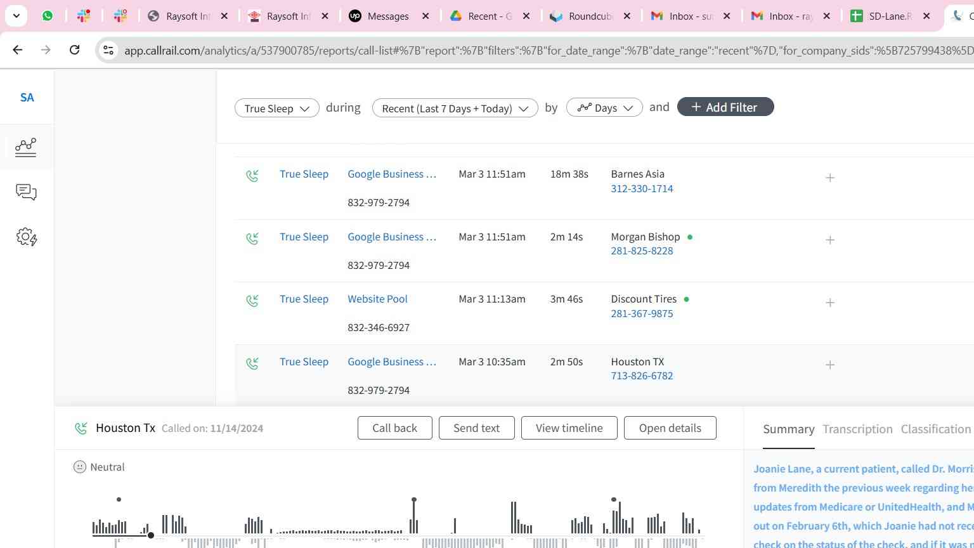Click inbound call icon for Morgan Bishop row
Viewport: 974px width, 548px height.
(252, 238)
